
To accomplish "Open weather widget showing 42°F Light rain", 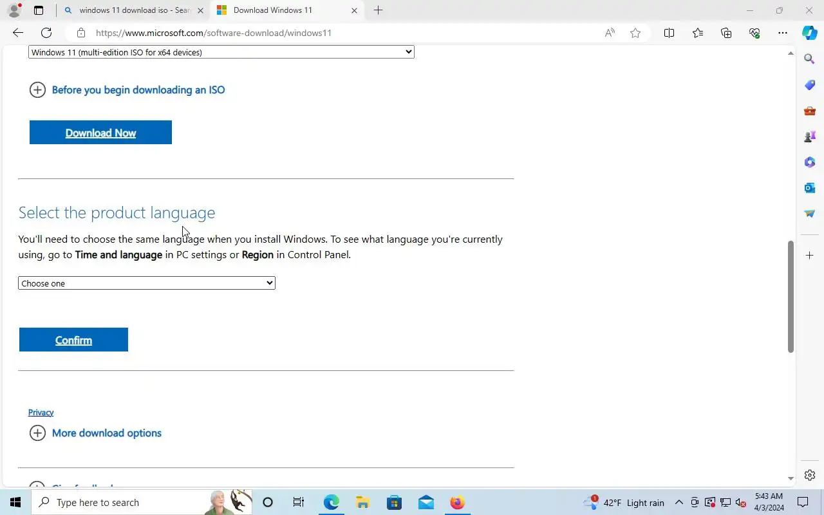I will tap(624, 502).
